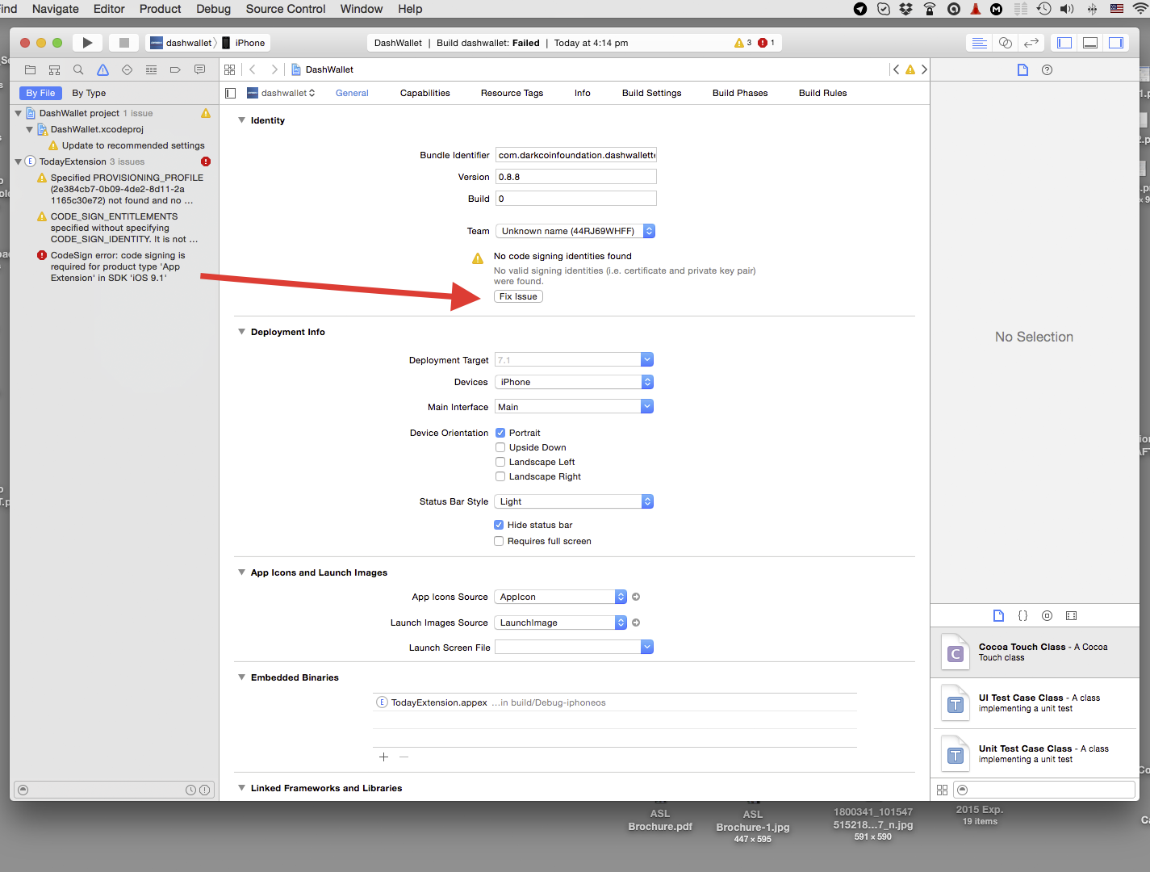Show the File Template library
This screenshot has width=1150, height=872.
(998, 615)
